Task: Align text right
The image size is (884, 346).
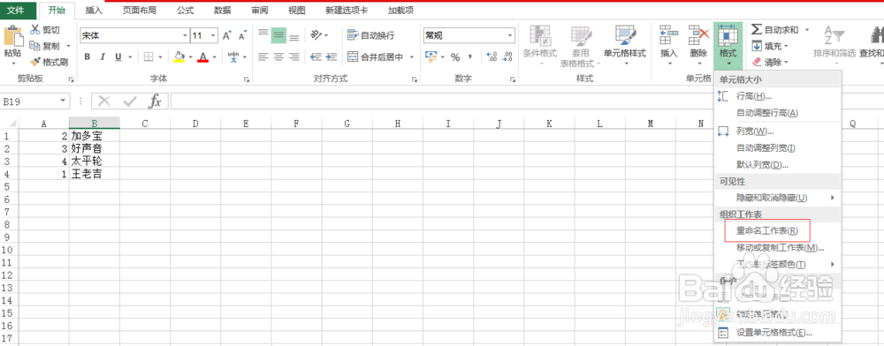Action: pos(294,56)
